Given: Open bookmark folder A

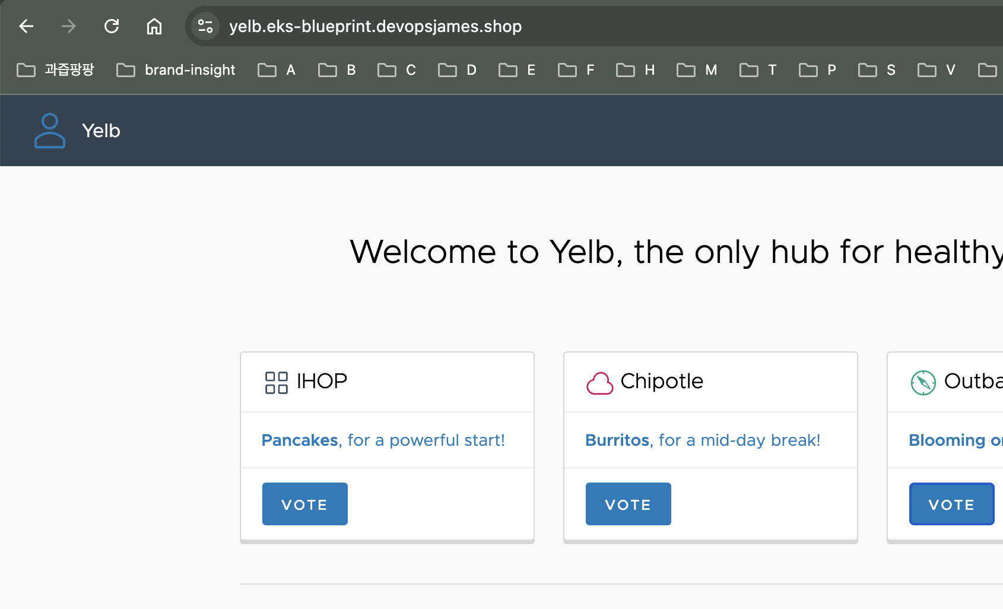Looking at the screenshot, I should (x=277, y=70).
